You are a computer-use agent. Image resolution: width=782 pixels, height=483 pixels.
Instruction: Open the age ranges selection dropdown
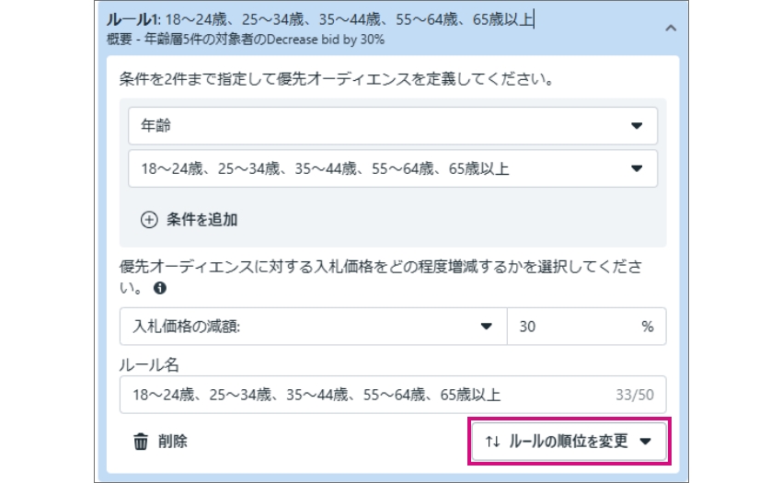pos(393,168)
